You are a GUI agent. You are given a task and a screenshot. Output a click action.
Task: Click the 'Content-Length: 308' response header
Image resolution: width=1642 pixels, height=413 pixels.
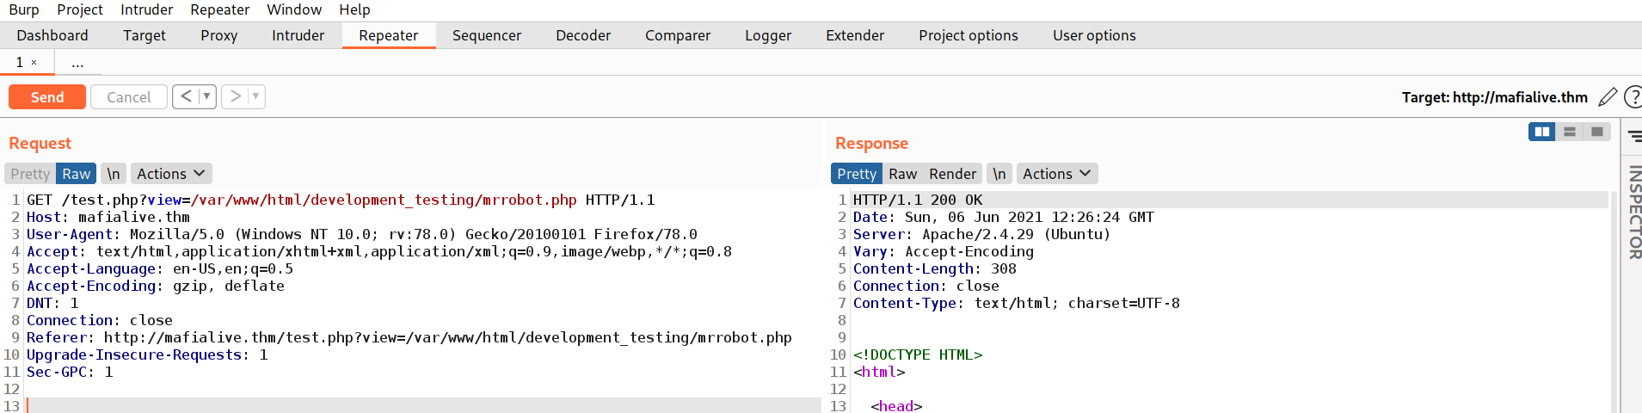[x=935, y=268]
